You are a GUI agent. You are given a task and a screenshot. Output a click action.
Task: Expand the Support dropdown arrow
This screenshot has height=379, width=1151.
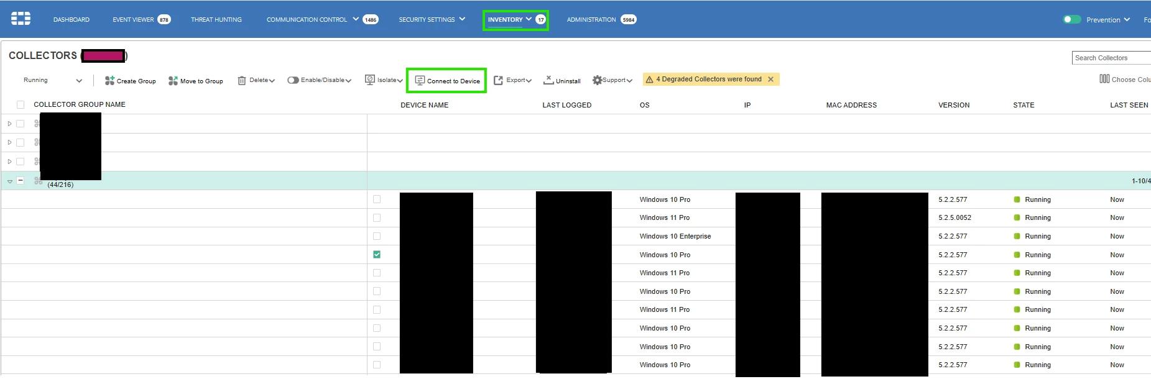pyautogui.click(x=629, y=81)
